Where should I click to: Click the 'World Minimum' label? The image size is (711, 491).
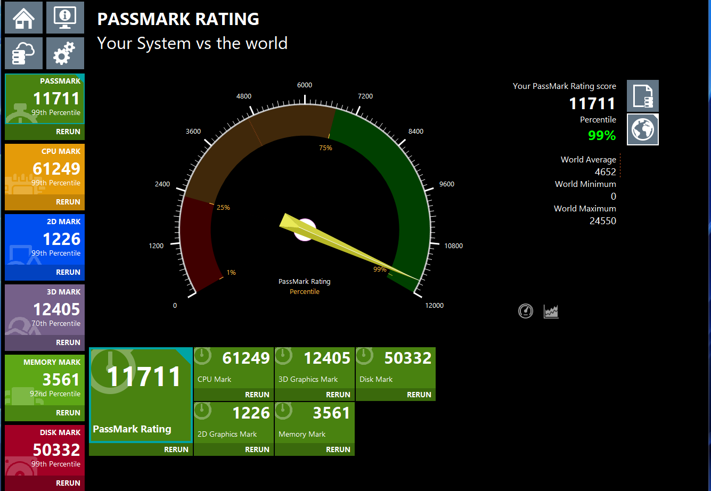tap(585, 184)
